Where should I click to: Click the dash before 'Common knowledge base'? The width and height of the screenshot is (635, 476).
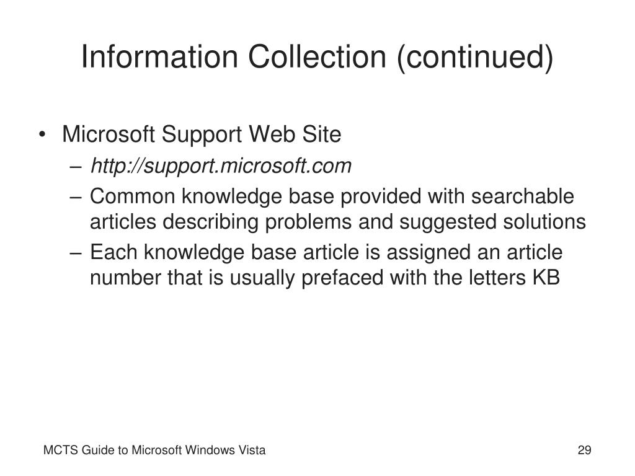point(76,198)
